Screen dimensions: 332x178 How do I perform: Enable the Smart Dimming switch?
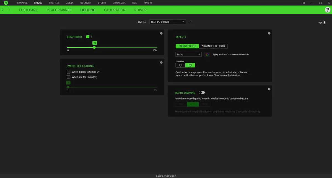(x=202, y=93)
